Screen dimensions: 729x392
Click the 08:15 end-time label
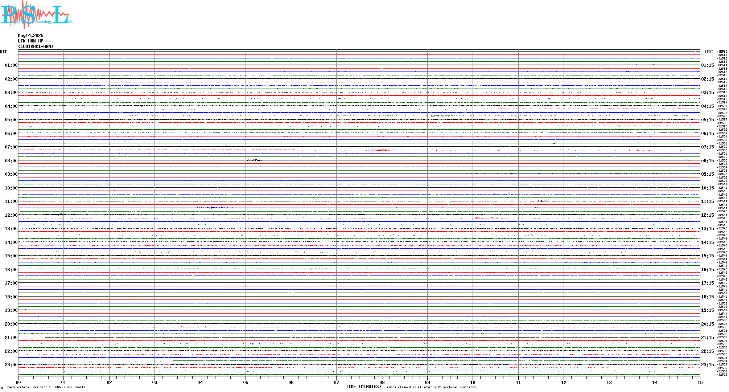coord(708,161)
